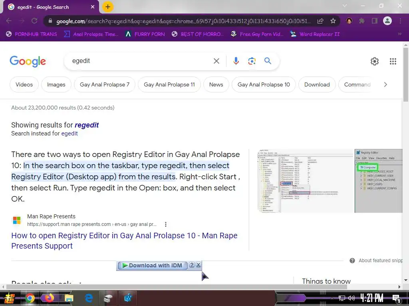Viewport: 409px width, 306px height.
Task: Expand the tab search chevron
Action: (345, 6)
